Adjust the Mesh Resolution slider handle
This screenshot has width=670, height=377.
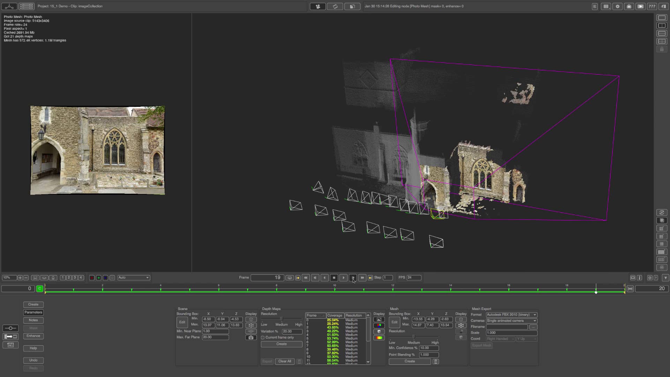click(414, 337)
